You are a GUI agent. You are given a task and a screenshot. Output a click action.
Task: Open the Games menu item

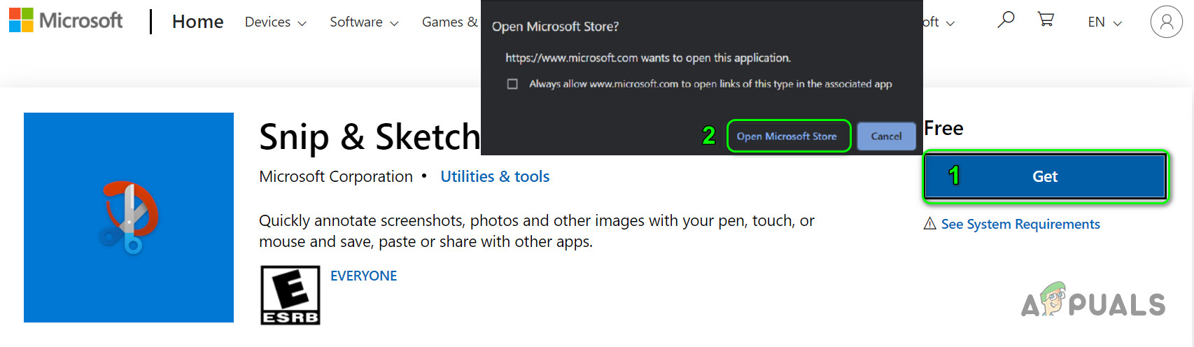[x=449, y=22]
